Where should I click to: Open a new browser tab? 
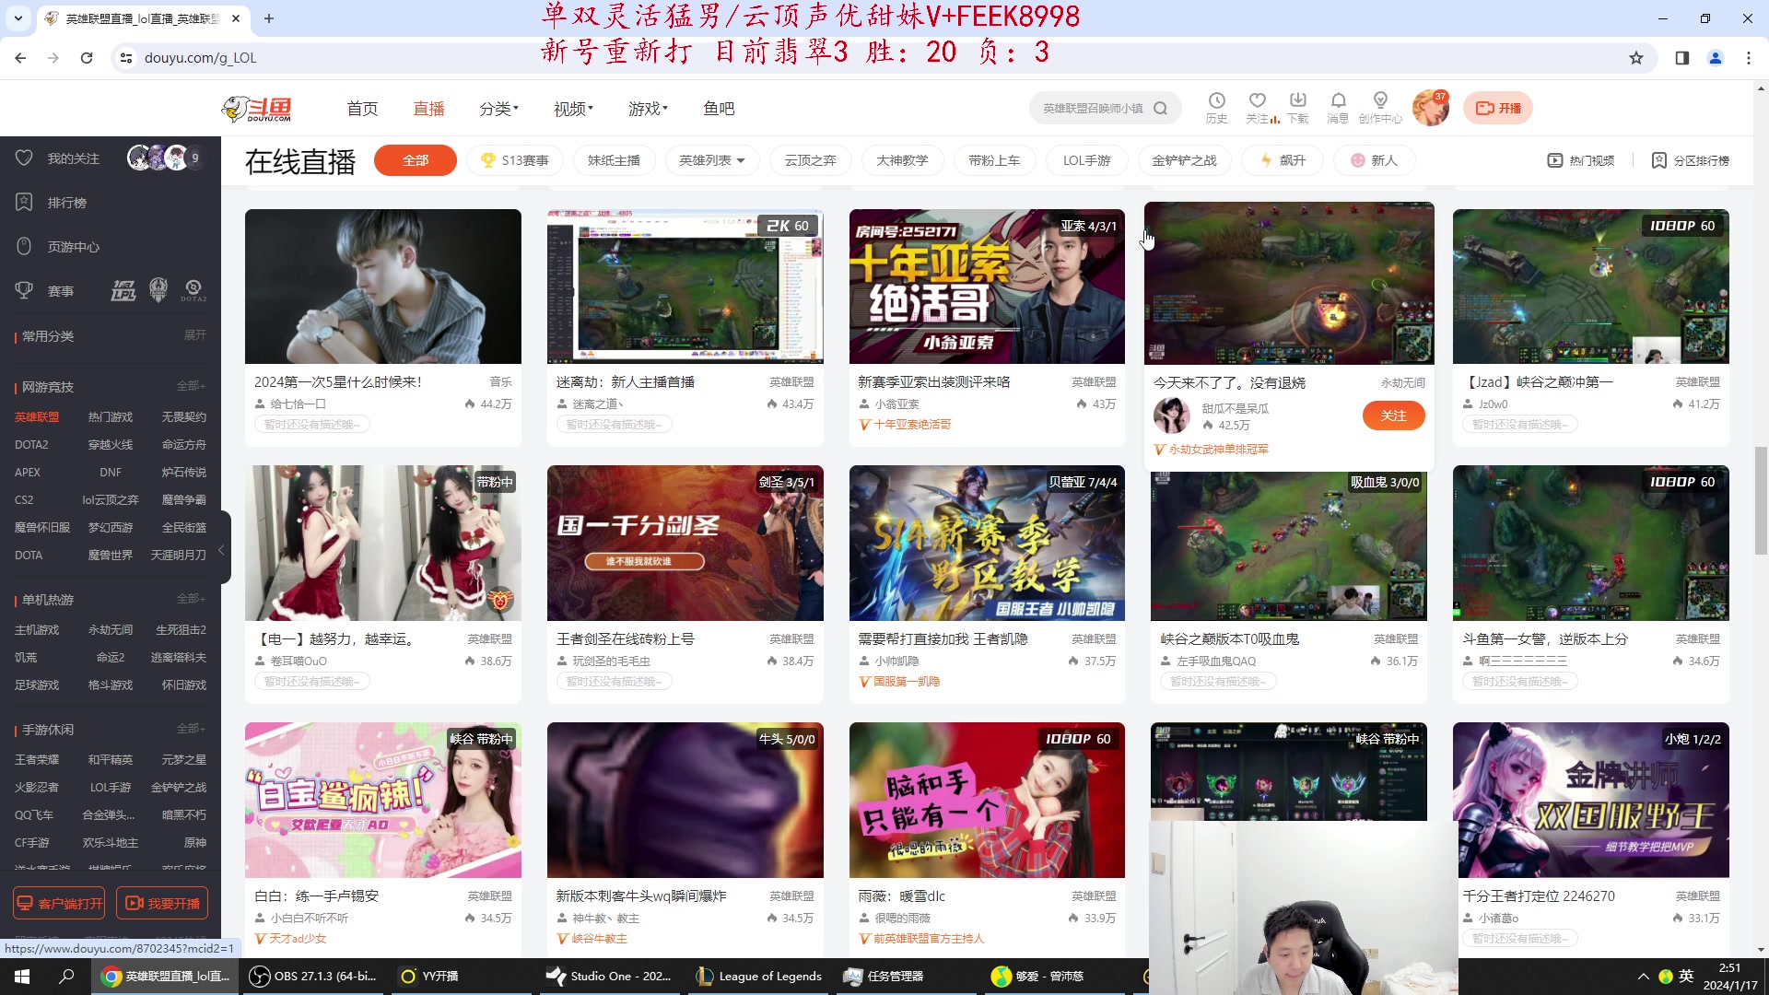click(x=269, y=18)
